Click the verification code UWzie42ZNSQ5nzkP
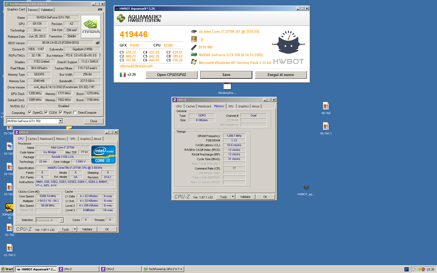437x273 pixels. 136,66
